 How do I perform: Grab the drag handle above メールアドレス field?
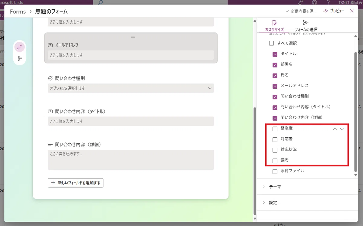coord(133,37)
